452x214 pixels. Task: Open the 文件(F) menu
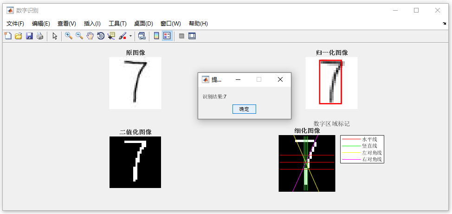coord(15,24)
